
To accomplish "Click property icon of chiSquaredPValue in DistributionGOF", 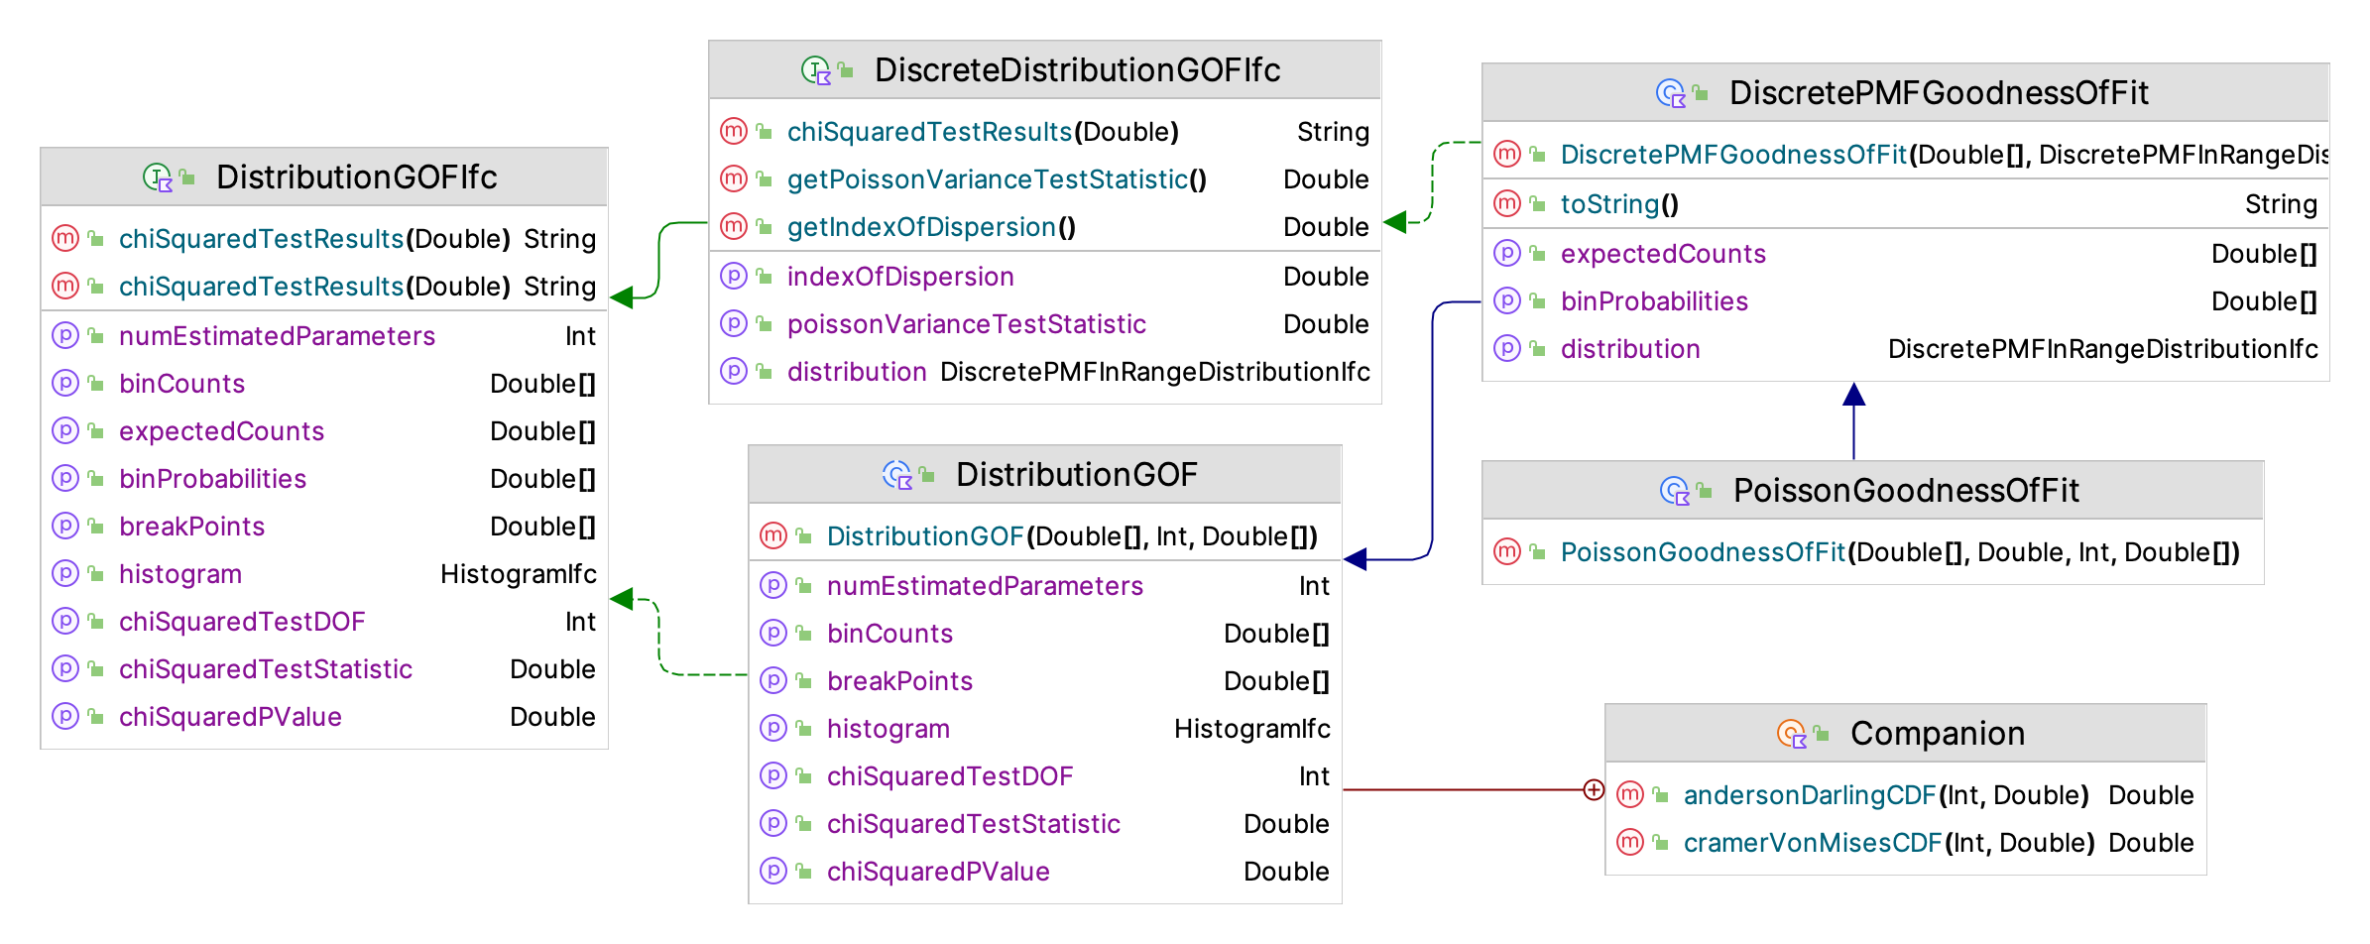I will coord(773,871).
